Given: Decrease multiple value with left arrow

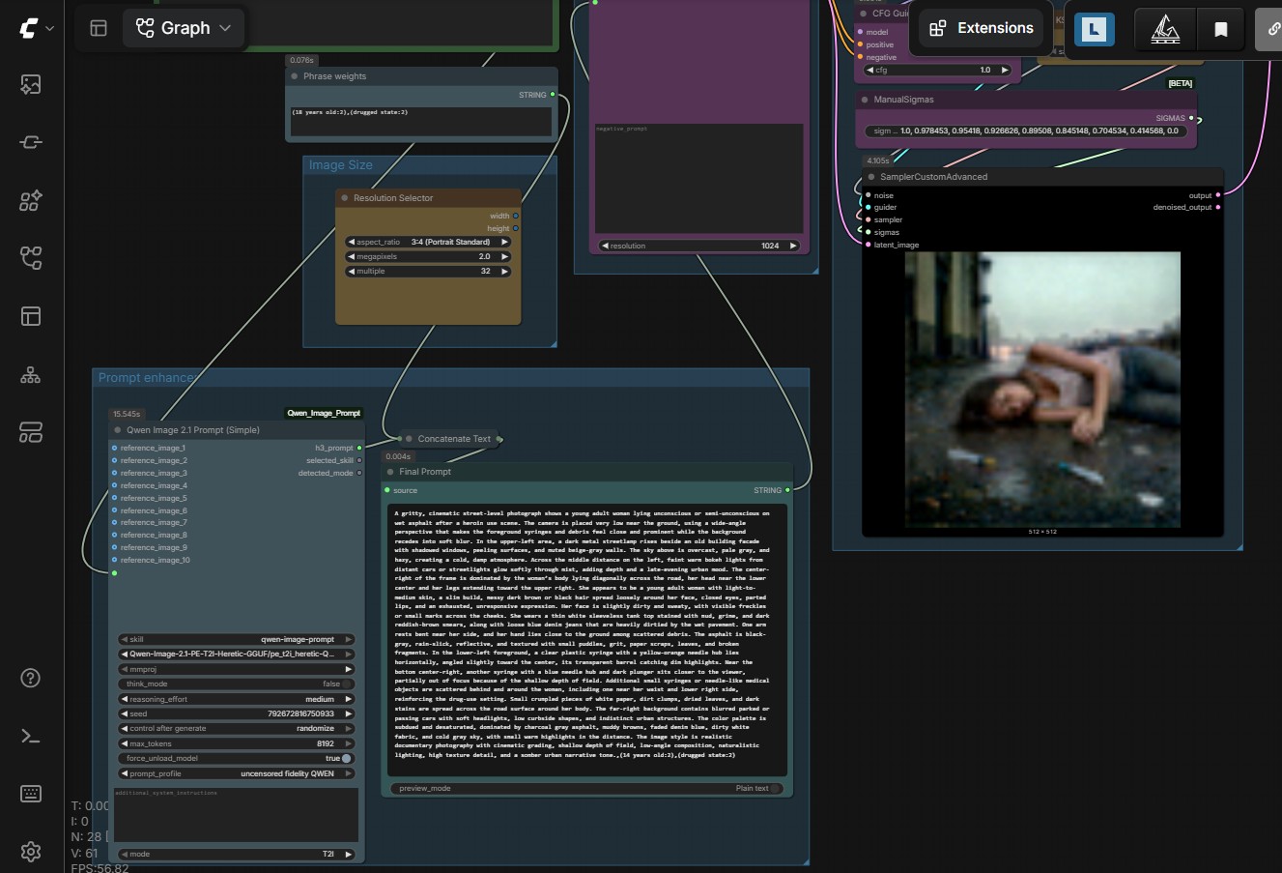Looking at the screenshot, I should [352, 272].
